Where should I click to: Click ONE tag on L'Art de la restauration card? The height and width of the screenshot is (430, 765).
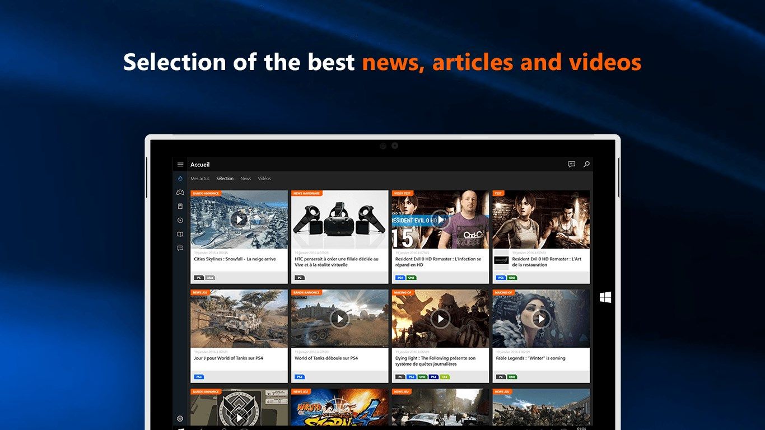point(512,278)
